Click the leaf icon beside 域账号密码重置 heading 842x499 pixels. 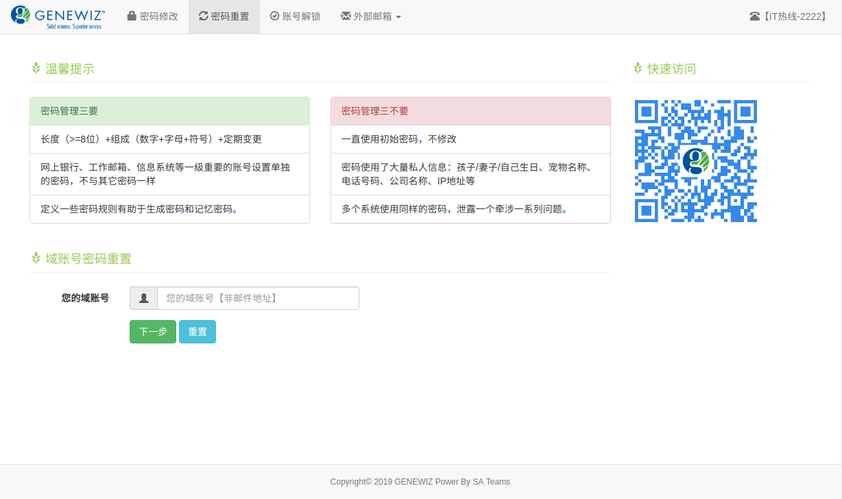coord(35,258)
